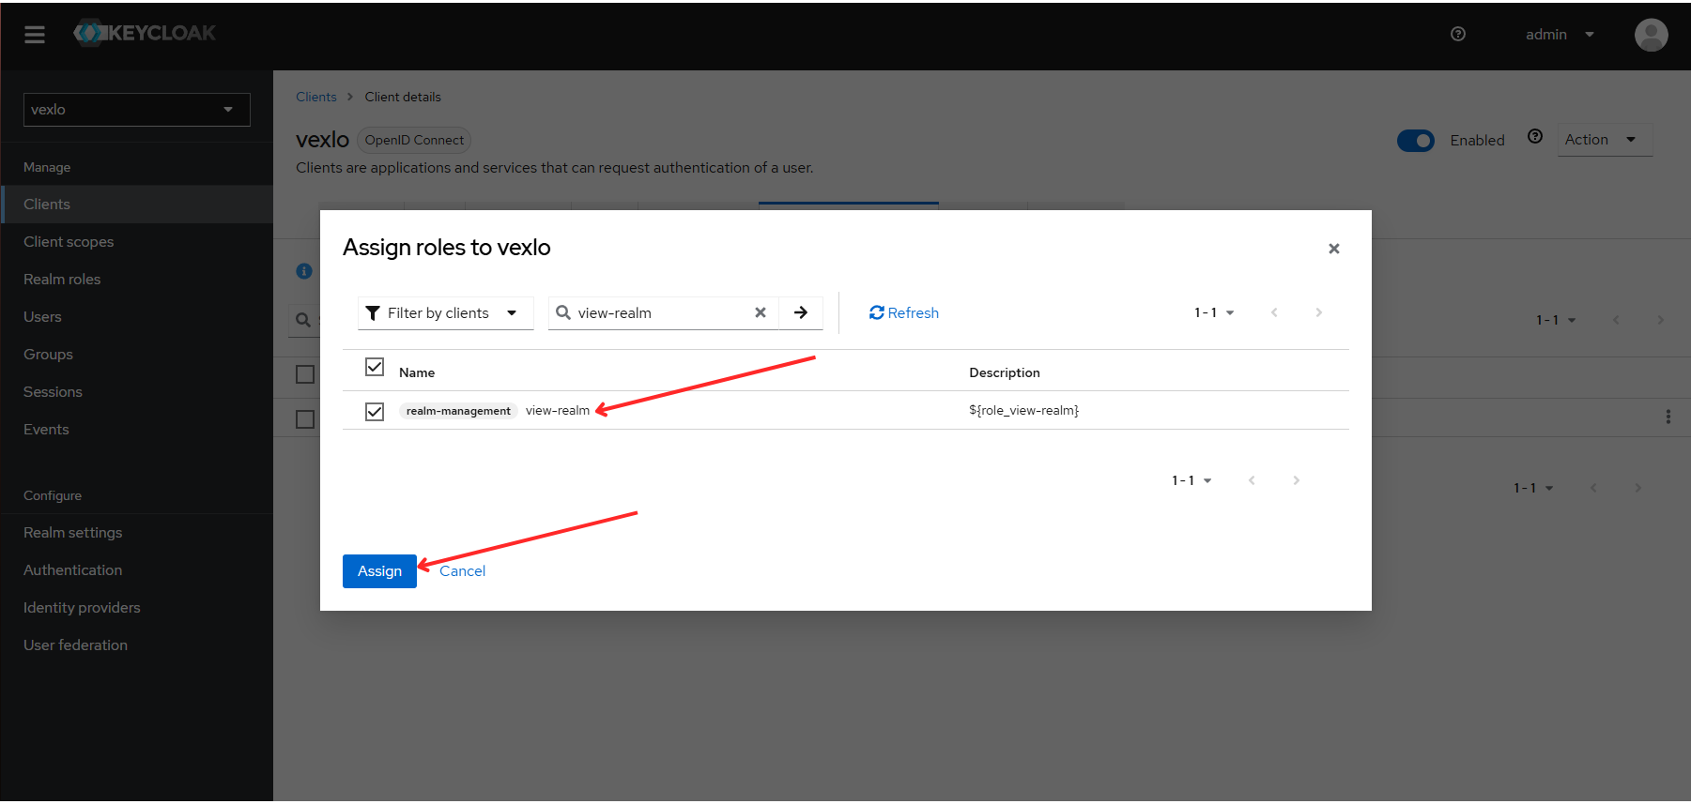Clear the view-realm search text
1691x804 pixels.
click(x=761, y=313)
